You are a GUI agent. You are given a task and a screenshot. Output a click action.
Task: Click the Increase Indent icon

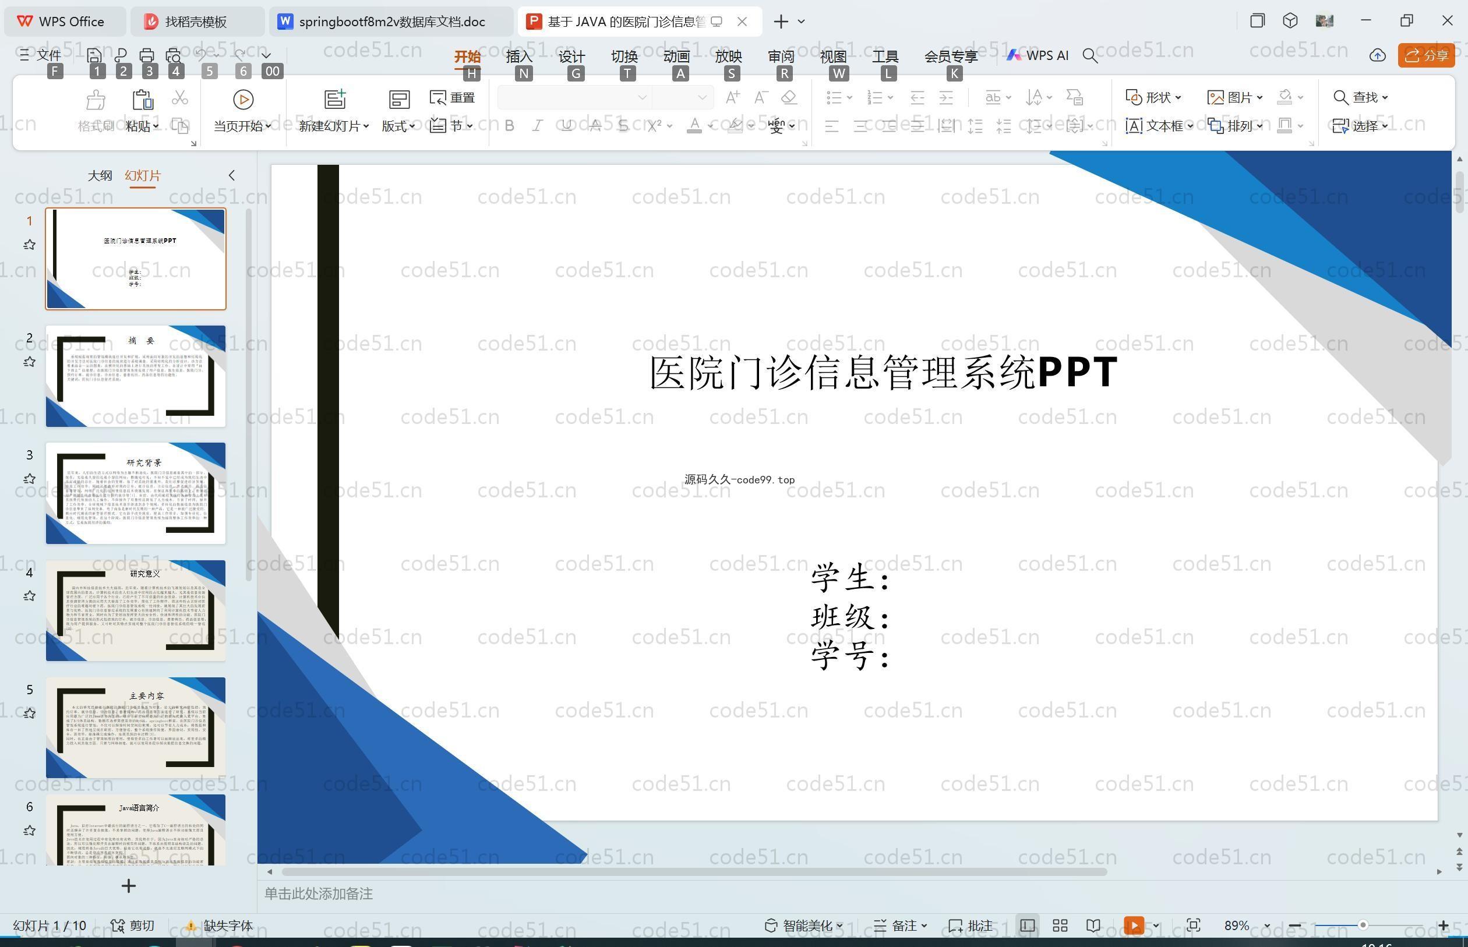[946, 97]
